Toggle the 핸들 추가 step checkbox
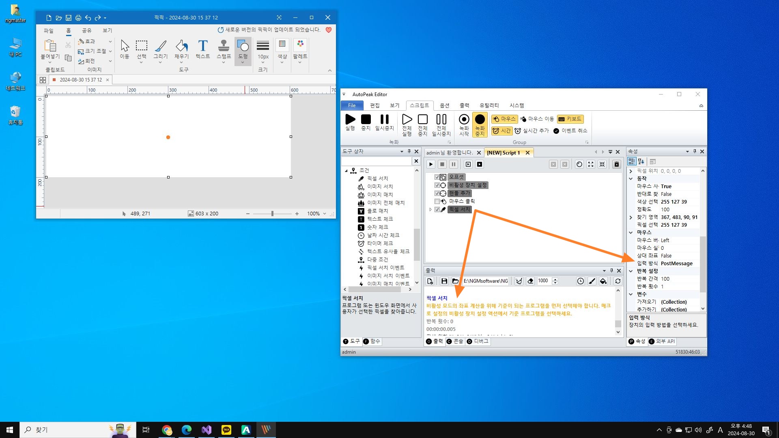This screenshot has width=779, height=438. [x=437, y=193]
